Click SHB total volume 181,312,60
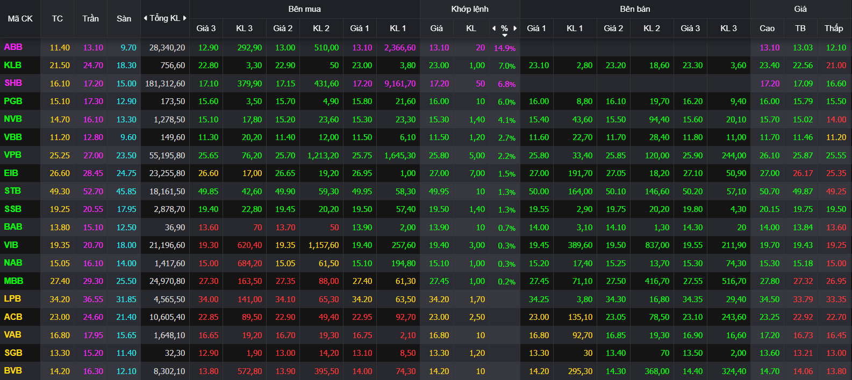Screen dimensions: 852x380 [165, 84]
